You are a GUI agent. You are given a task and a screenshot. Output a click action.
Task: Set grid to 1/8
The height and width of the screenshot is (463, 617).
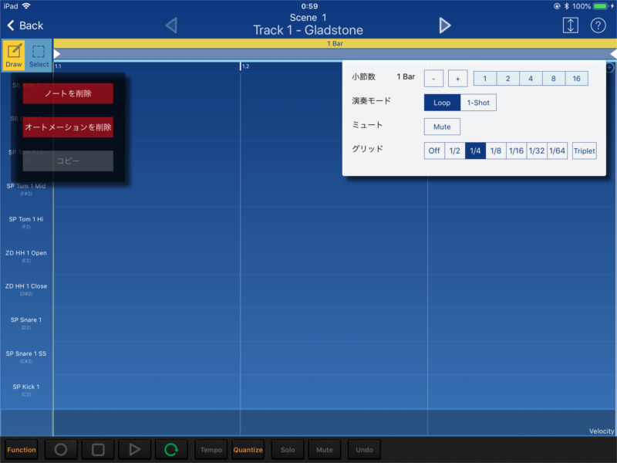click(x=496, y=150)
